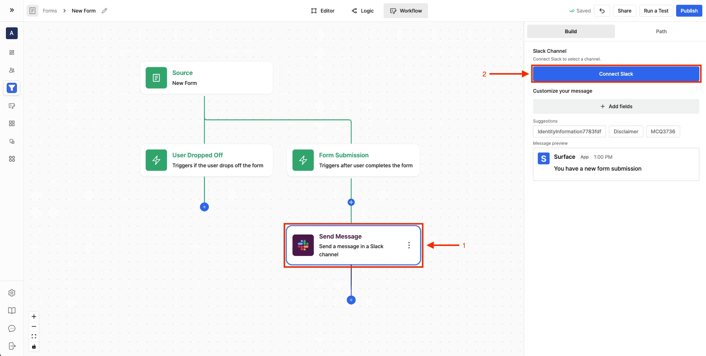Insert the Disclaimer suggestion chip
Screen dimensions: 706x356
(626, 131)
